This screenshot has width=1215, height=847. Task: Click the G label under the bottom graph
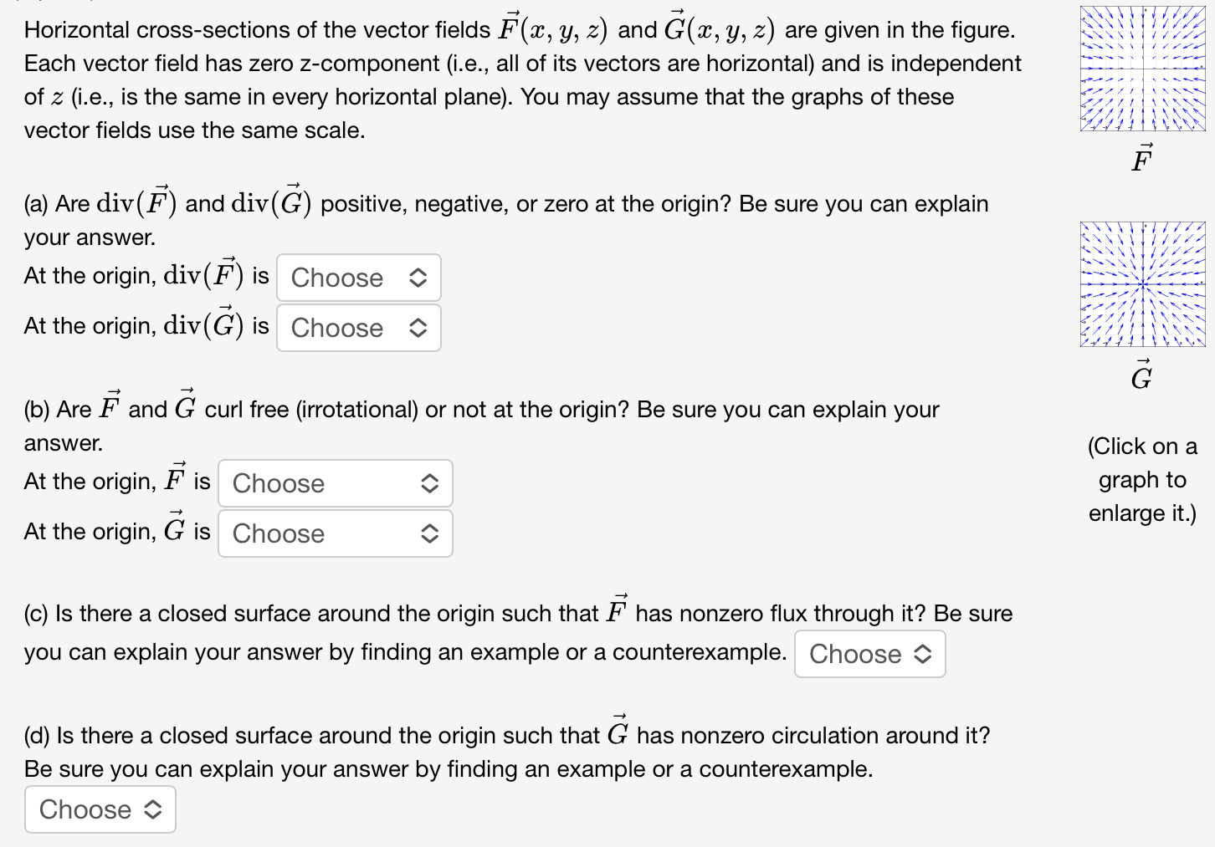(1141, 378)
